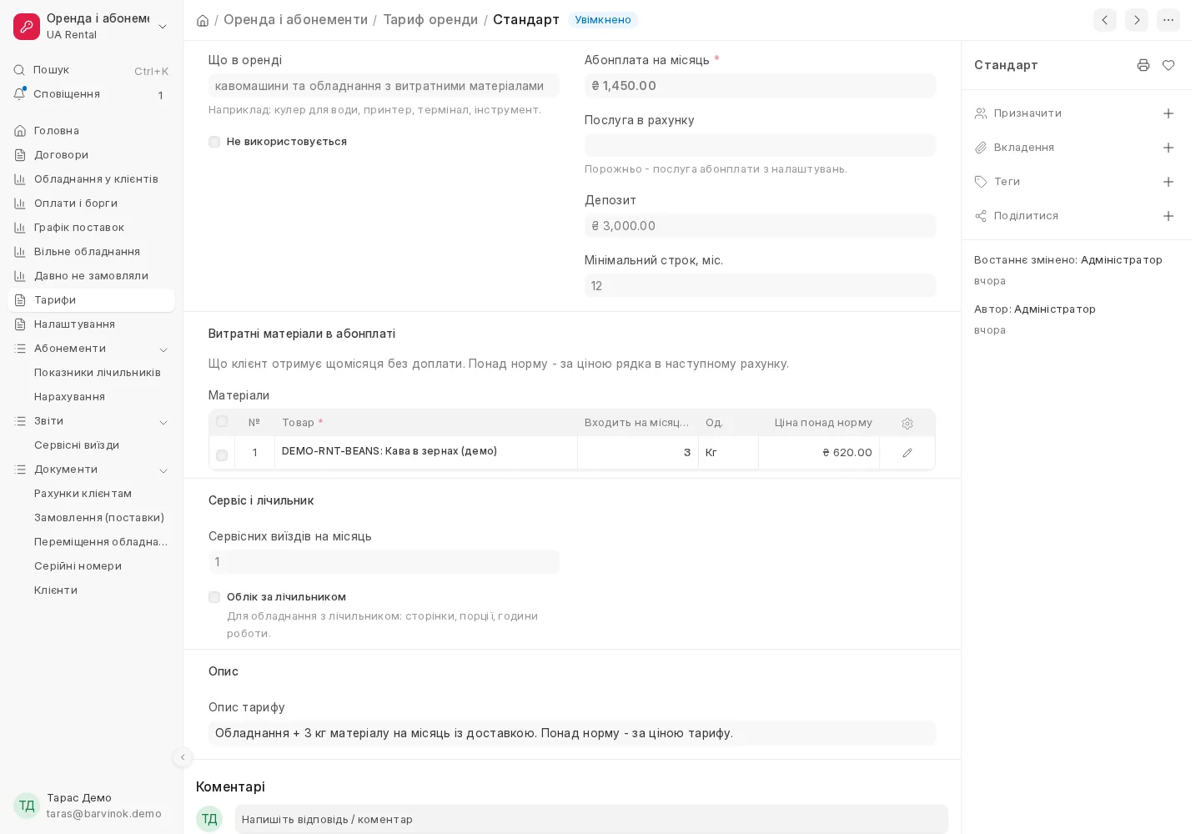Open the three-dots more menu

point(1168,20)
